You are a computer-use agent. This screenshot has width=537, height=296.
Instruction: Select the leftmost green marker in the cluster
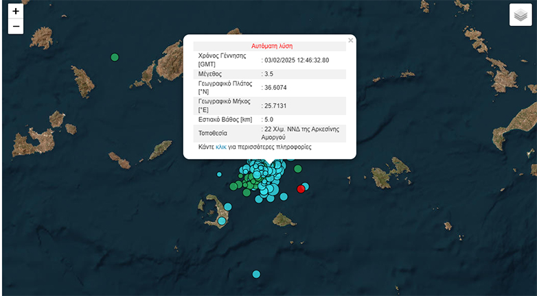(x=233, y=186)
